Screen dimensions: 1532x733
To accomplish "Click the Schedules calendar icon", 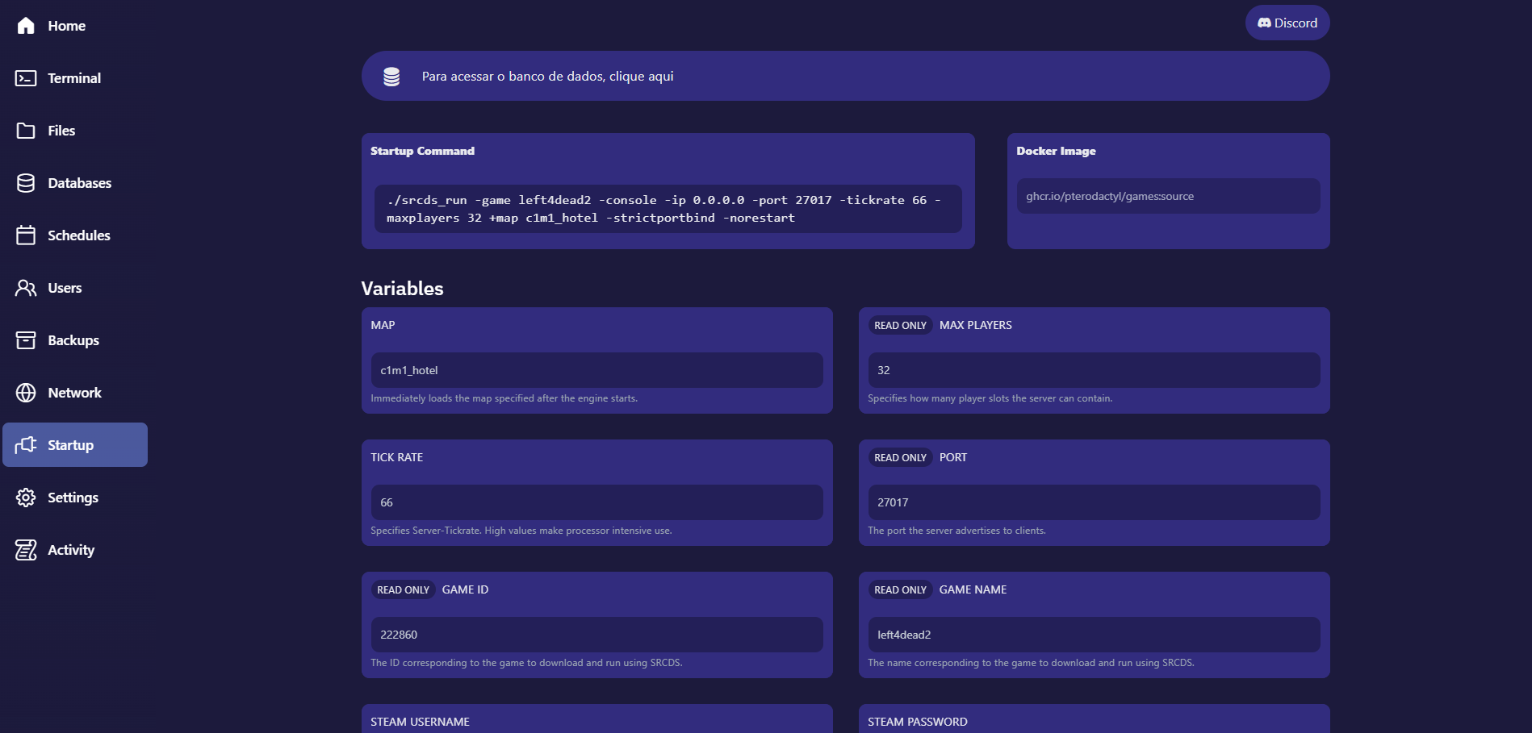I will pos(26,235).
